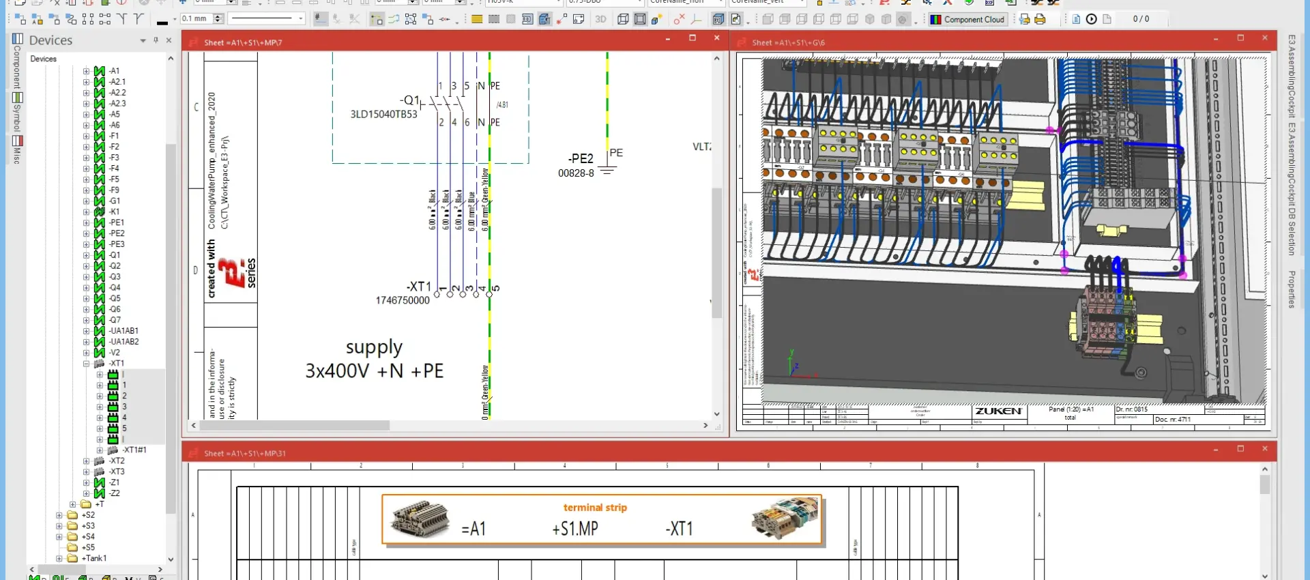Image resolution: width=1310 pixels, height=580 pixels.
Task: Click the print icon in the toolbar
Action: click(x=1040, y=20)
